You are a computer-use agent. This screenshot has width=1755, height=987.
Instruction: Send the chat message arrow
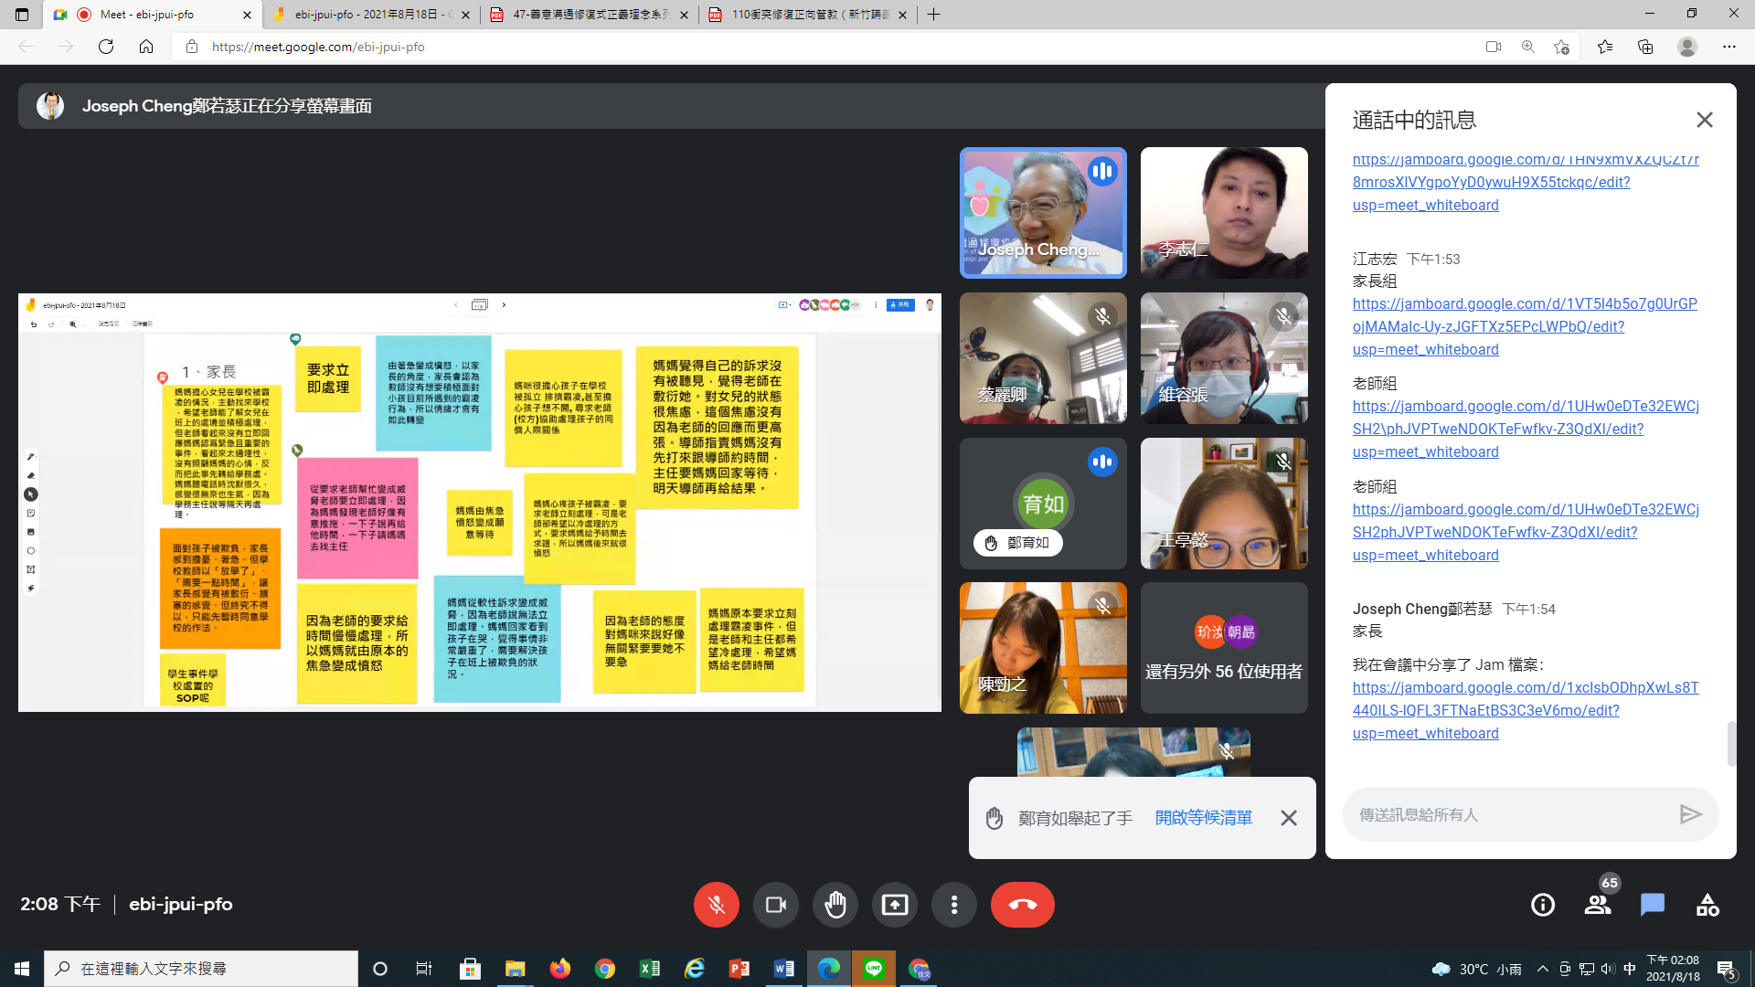point(1690,814)
